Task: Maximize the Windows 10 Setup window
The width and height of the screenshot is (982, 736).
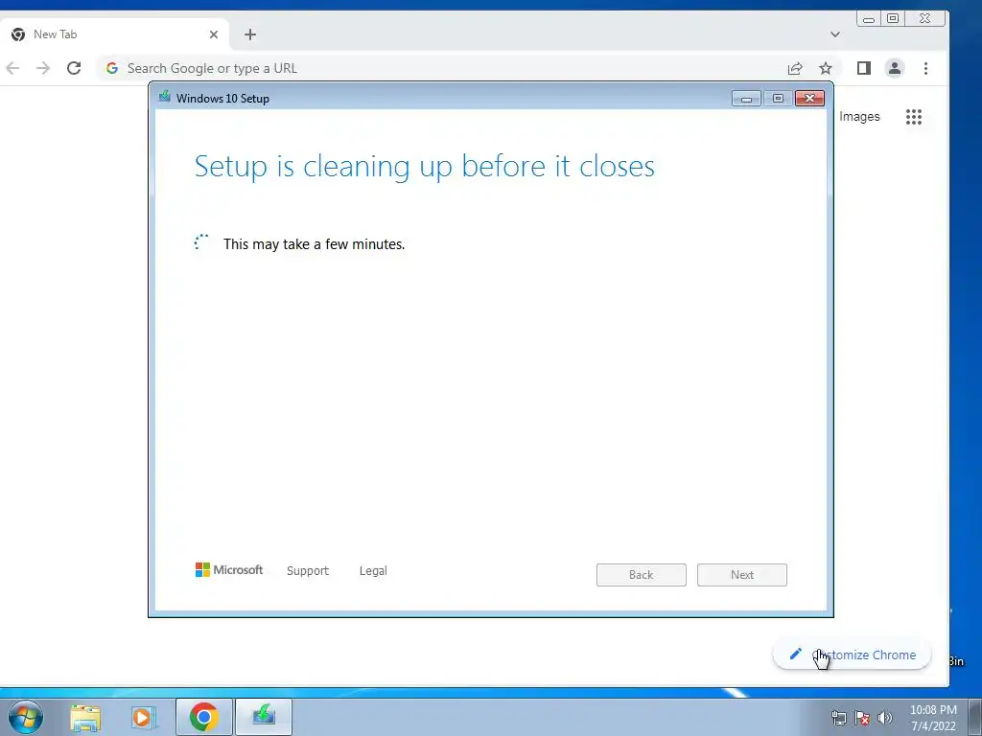Action: click(778, 99)
